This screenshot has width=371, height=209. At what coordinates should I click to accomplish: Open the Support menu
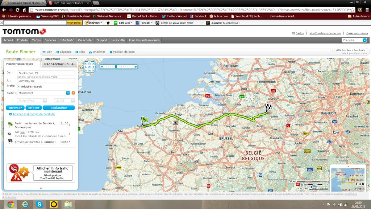(x=102, y=40)
